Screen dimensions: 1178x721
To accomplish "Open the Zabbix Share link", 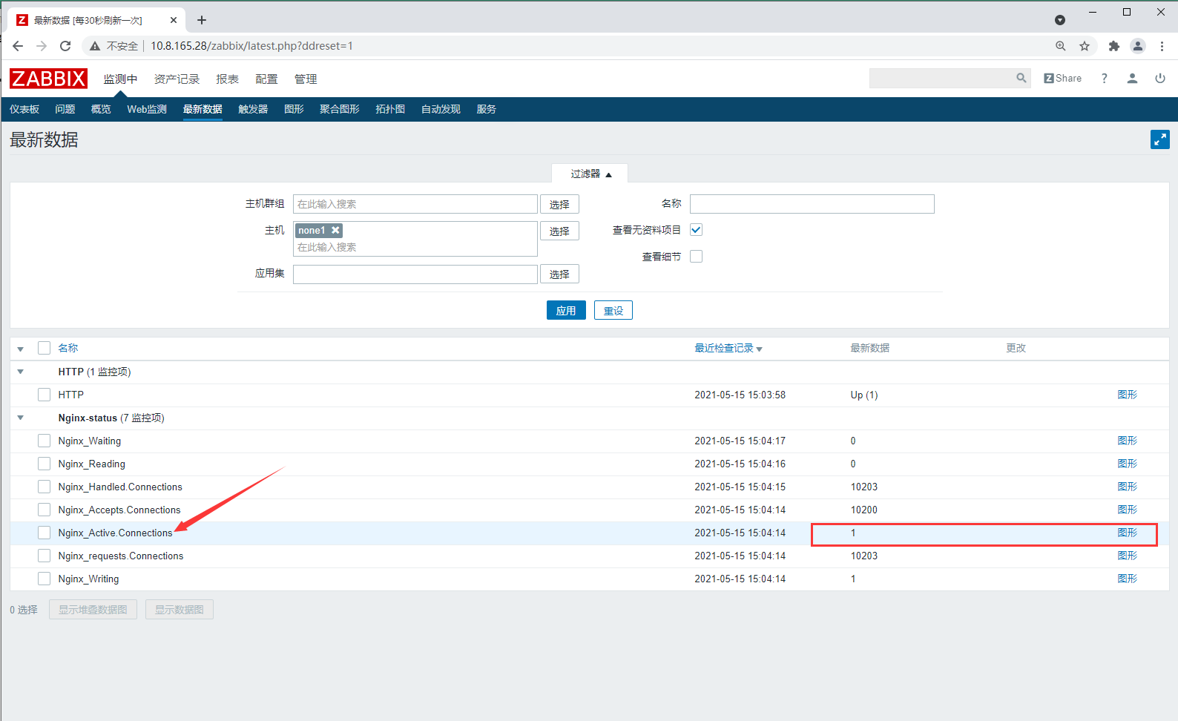I will click(x=1062, y=78).
